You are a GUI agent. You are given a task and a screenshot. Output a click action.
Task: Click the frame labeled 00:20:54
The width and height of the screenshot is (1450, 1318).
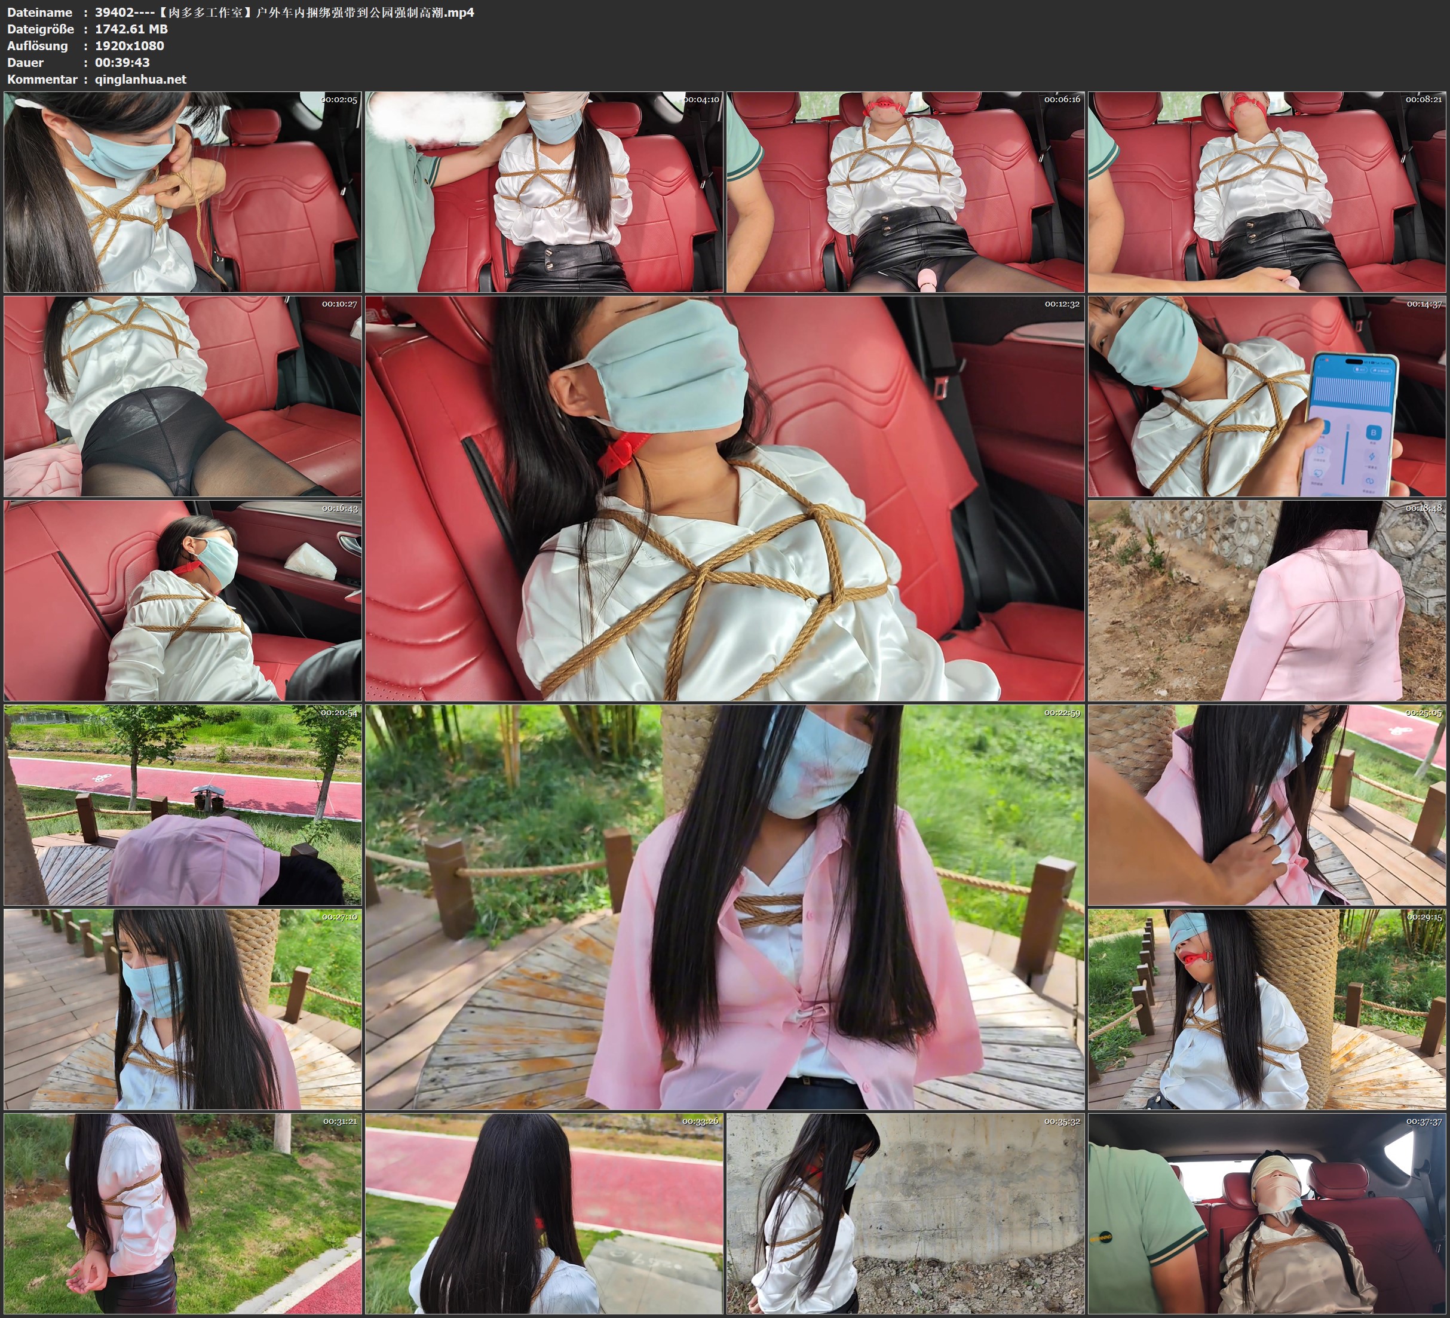pyautogui.click(x=183, y=804)
